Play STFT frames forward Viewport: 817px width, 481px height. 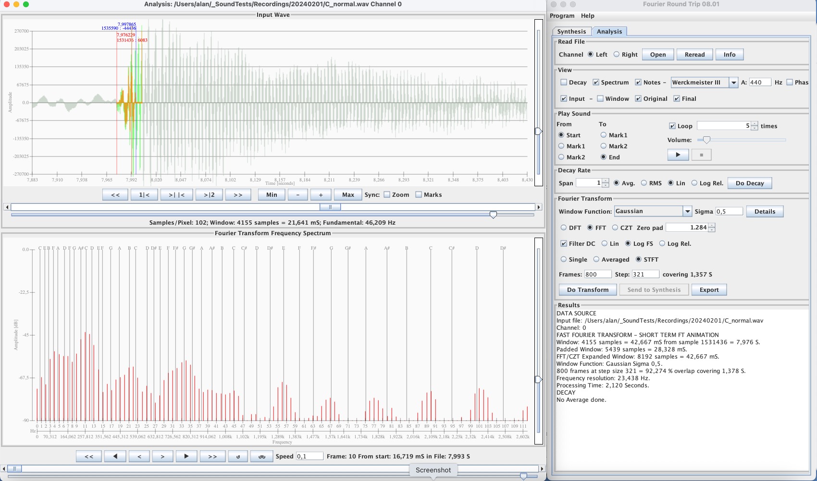pos(186,457)
